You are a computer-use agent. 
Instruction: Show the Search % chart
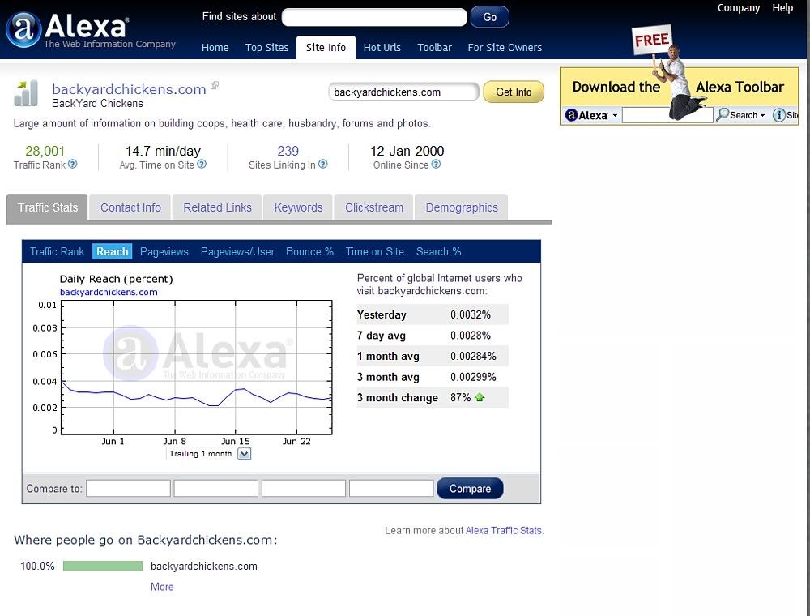point(438,252)
